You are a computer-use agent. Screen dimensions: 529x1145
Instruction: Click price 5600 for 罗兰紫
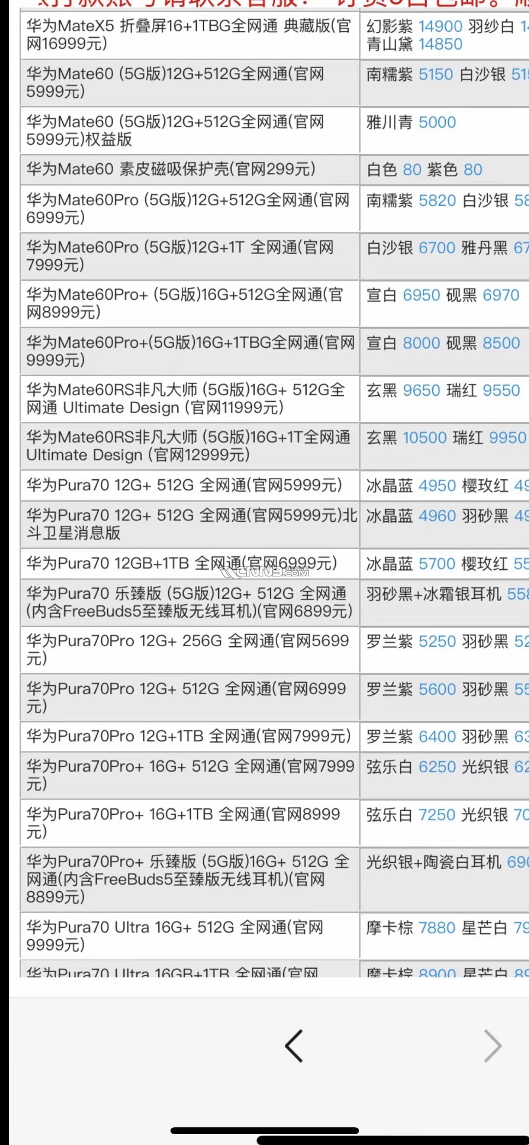(437, 690)
